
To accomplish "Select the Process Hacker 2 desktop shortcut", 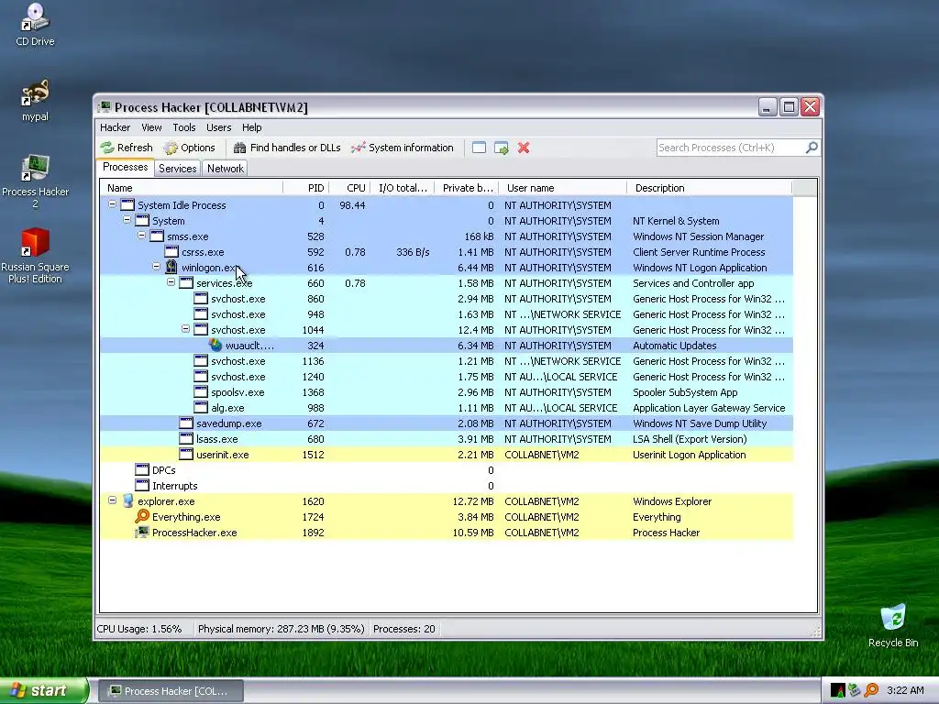I will coord(35,181).
